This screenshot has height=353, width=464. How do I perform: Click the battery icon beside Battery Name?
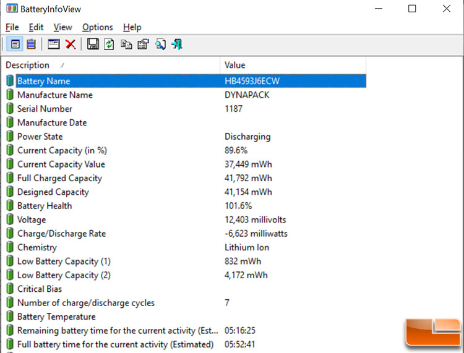(x=10, y=81)
